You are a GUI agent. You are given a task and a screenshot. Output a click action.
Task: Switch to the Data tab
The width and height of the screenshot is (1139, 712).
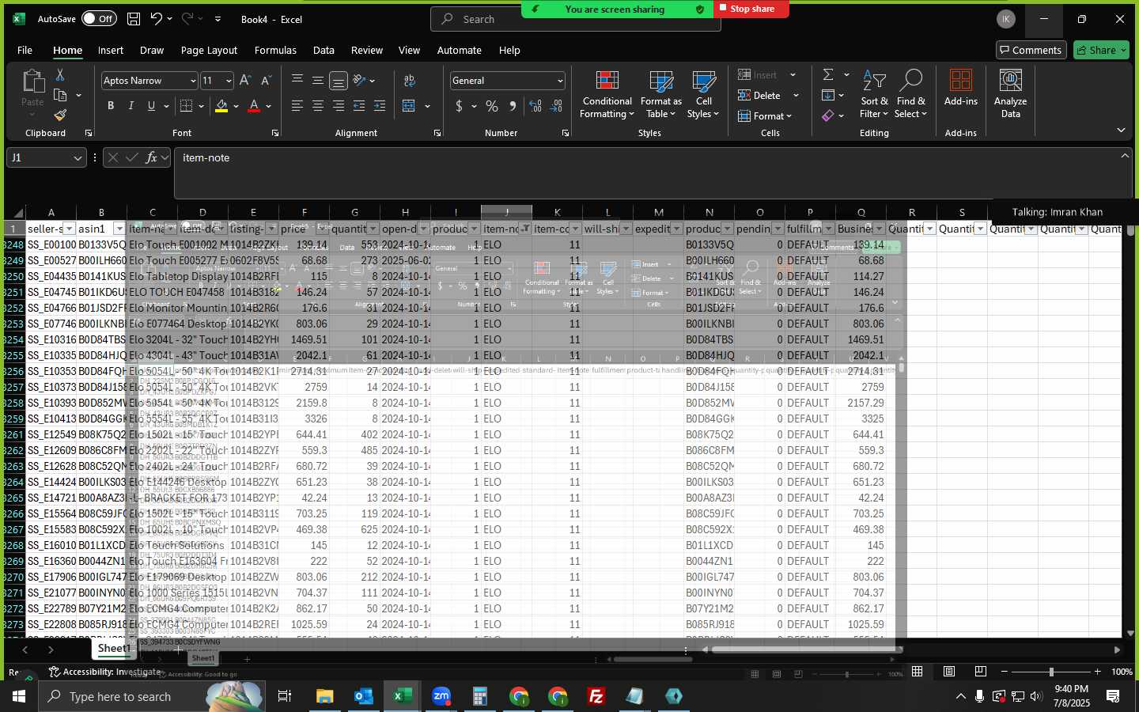324,50
